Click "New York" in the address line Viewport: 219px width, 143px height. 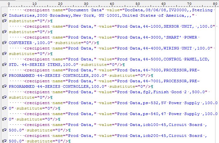[x=84, y=15]
